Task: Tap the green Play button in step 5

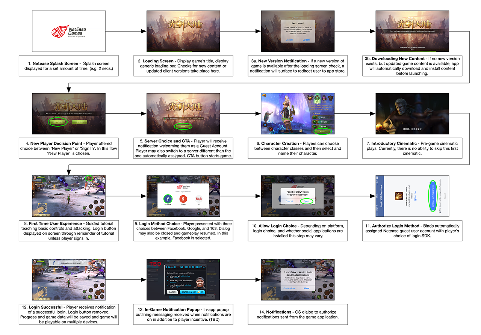Action: point(183,126)
